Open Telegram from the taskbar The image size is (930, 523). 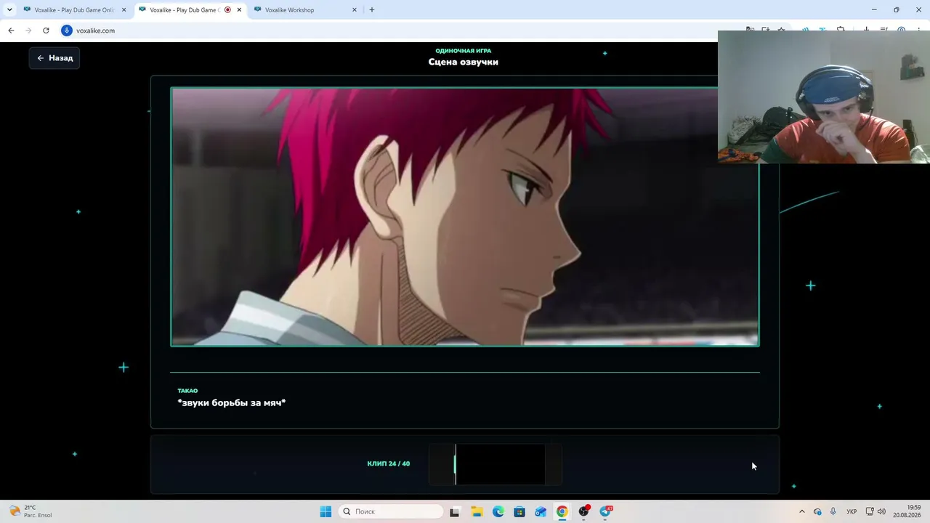(605, 511)
